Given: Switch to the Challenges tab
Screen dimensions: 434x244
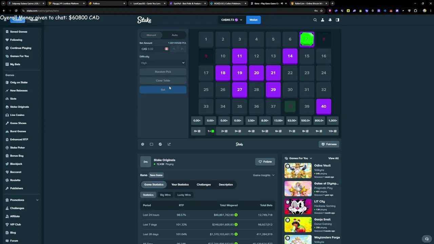Looking at the screenshot, I should pos(204,185).
